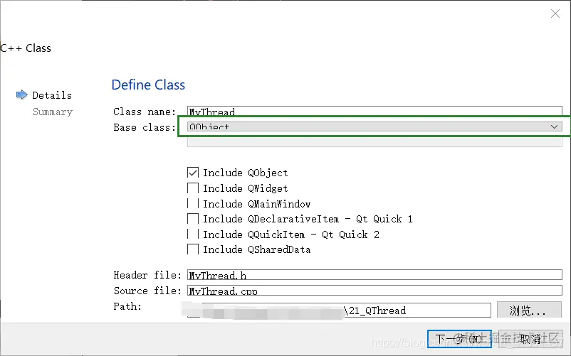Select the Summary wizard step
The image size is (571, 356).
click(x=53, y=112)
